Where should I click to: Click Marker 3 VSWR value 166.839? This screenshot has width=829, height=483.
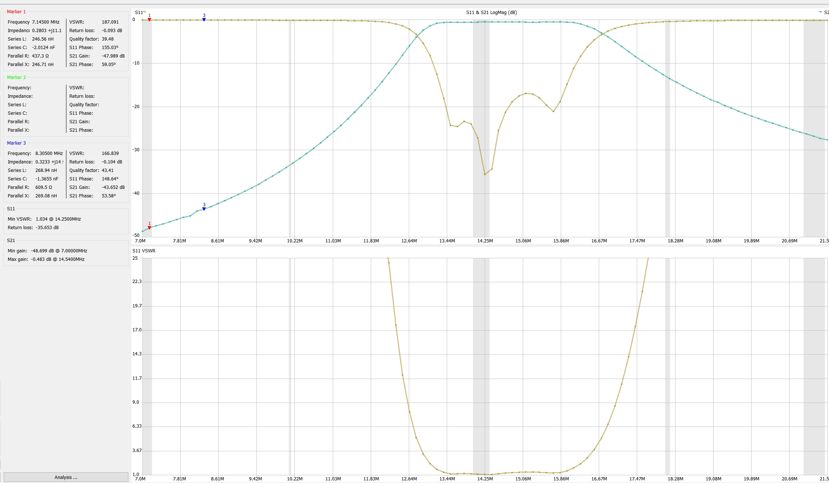[x=110, y=153]
